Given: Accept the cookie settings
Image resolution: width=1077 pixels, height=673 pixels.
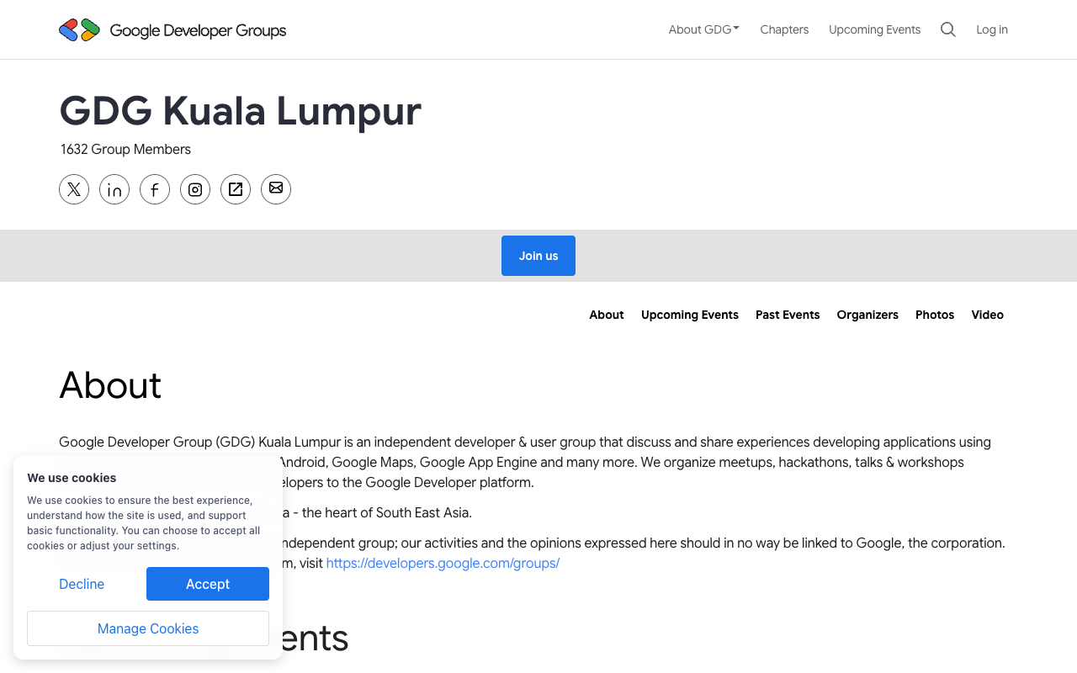Looking at the screenshot, I should [x=207, y=584].
